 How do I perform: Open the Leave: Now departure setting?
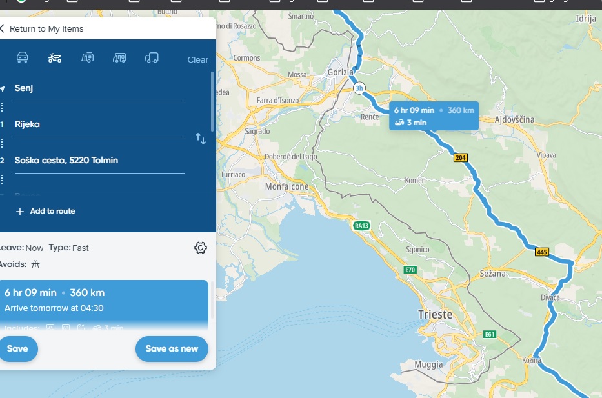tap(21, 248)
